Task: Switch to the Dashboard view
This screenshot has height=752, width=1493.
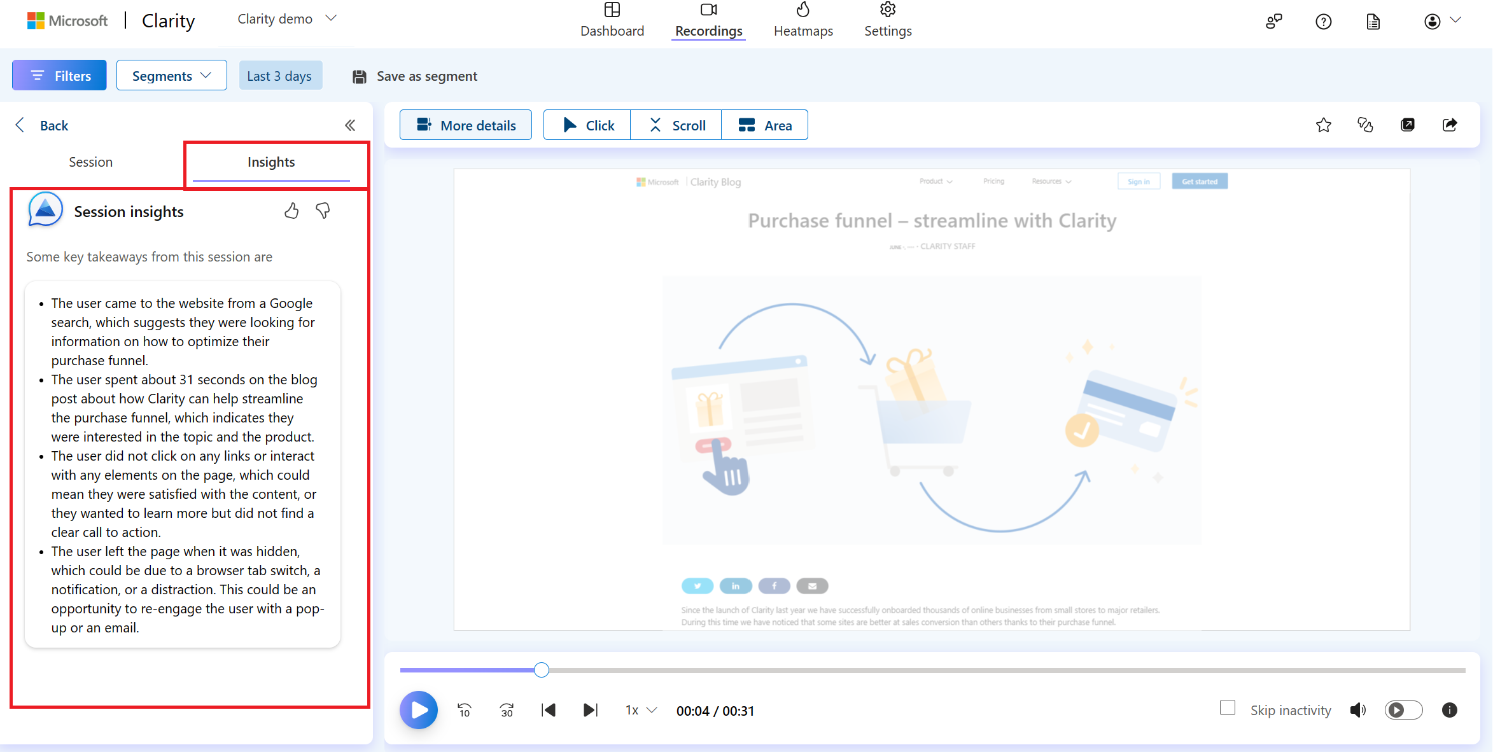Action: pos(612,21)
